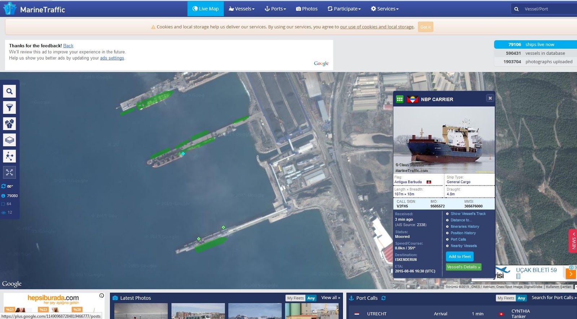Click the 1903704 photographs uploaded stat
The image size is (577, 319).
pos(536,62)
